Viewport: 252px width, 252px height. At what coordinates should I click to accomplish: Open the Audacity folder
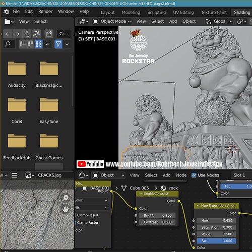click(x=17, y=74)
